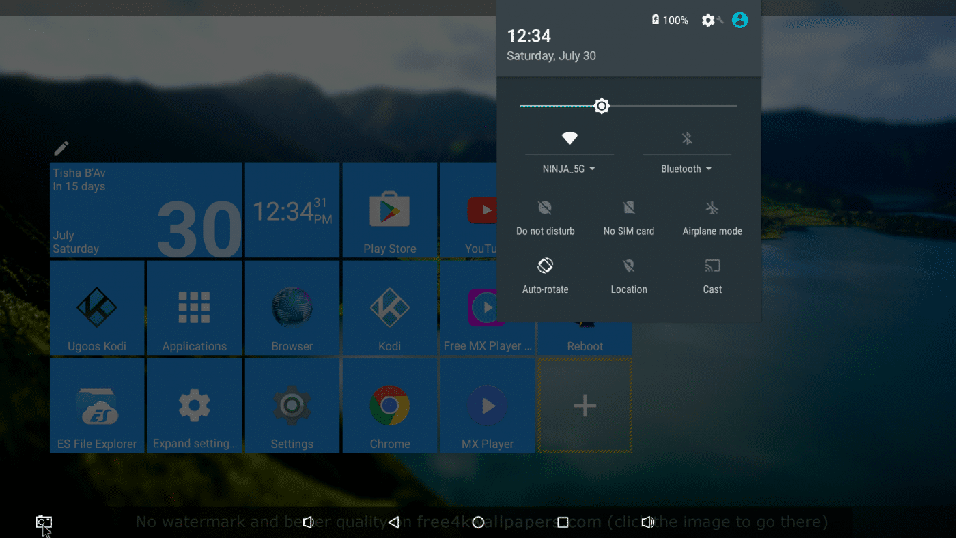Turn on Location quick setting
This screenshot has height=538, width=956.
(629, 274)
